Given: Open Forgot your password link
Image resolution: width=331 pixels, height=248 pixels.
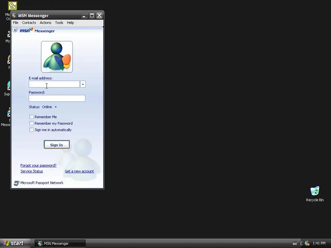Looking at the screenshot, I should (x=38, y=165).
